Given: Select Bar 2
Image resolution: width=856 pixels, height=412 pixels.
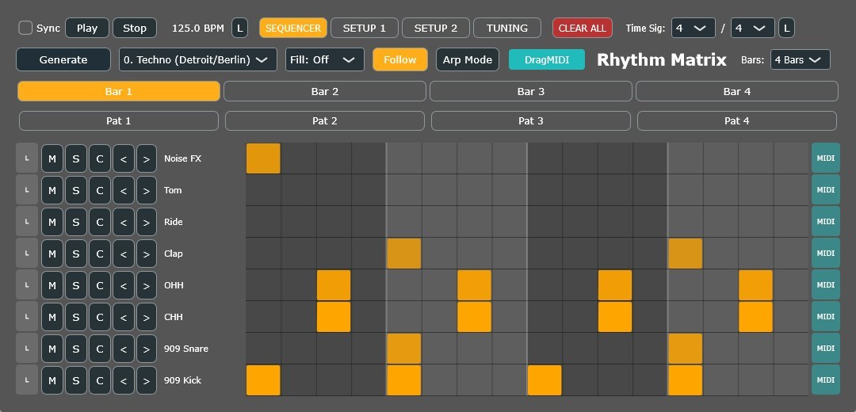Looking at the screenshot, I should click(x=325, y=92).
